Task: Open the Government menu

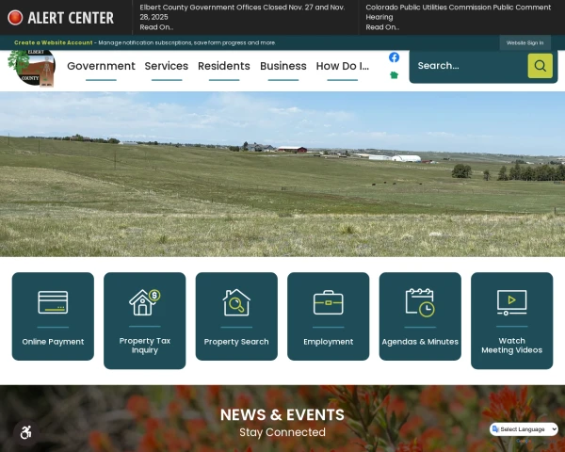Action: 101,66
